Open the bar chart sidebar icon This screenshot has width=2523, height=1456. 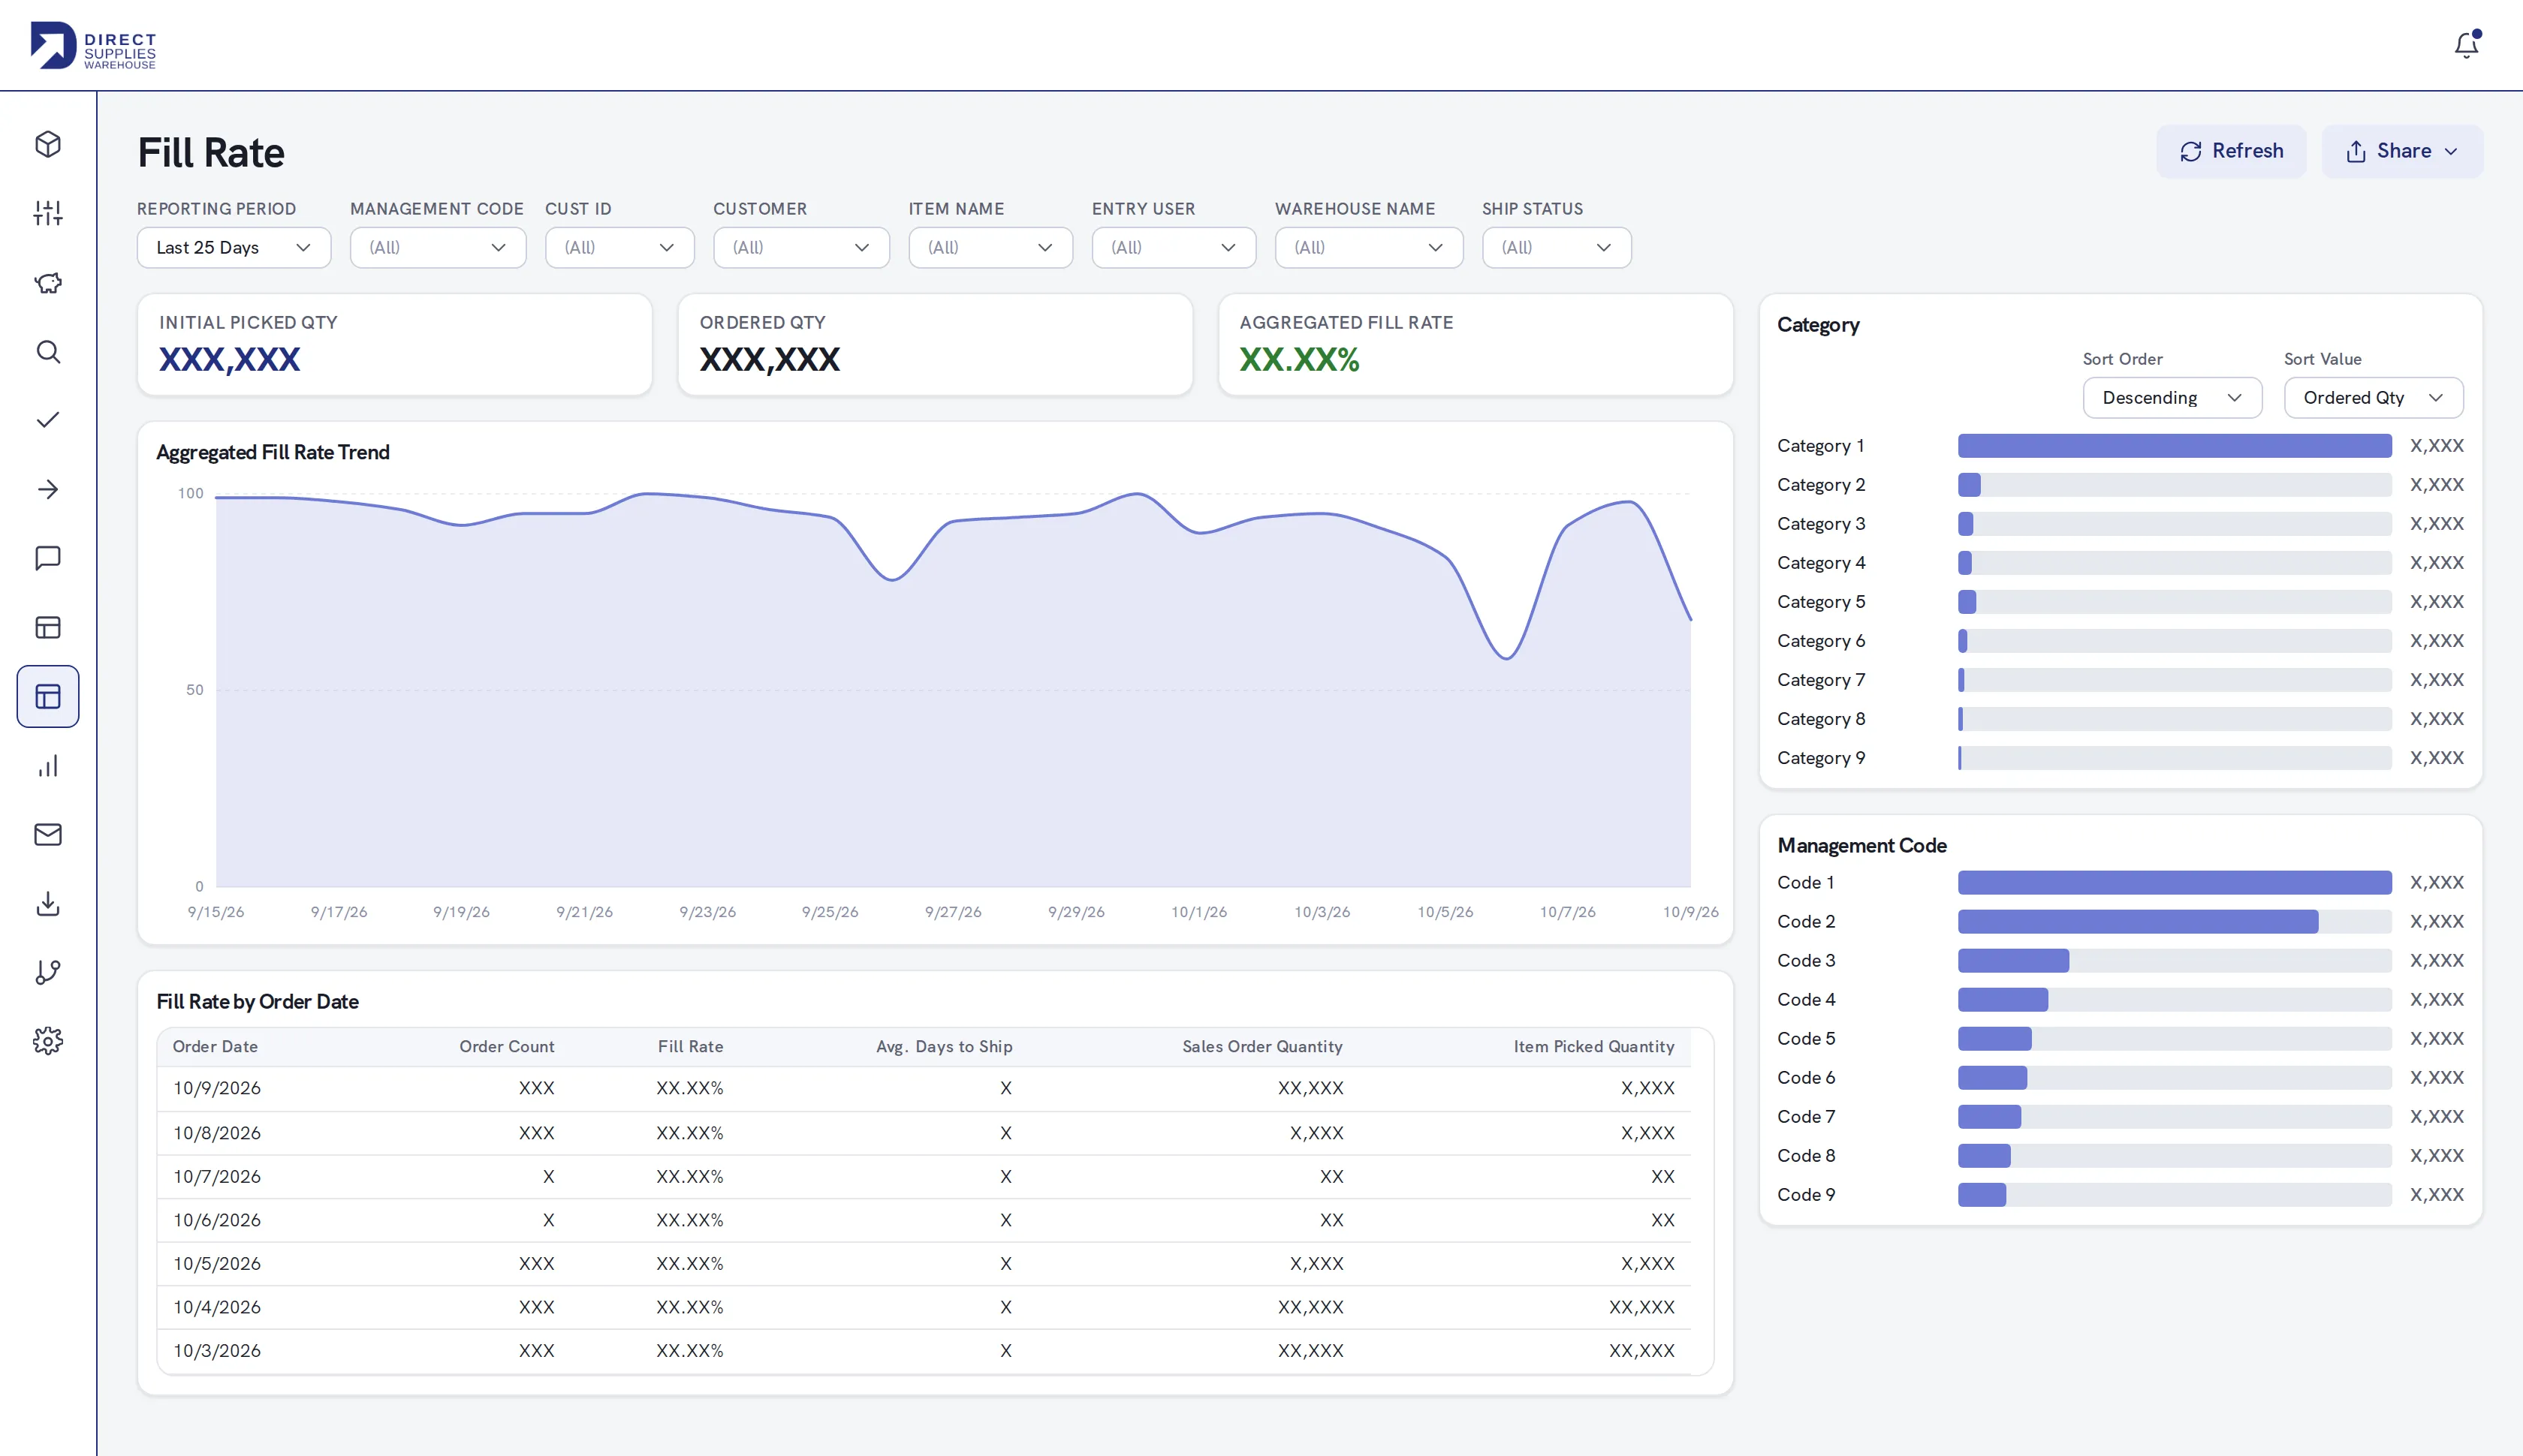(48, 765)
